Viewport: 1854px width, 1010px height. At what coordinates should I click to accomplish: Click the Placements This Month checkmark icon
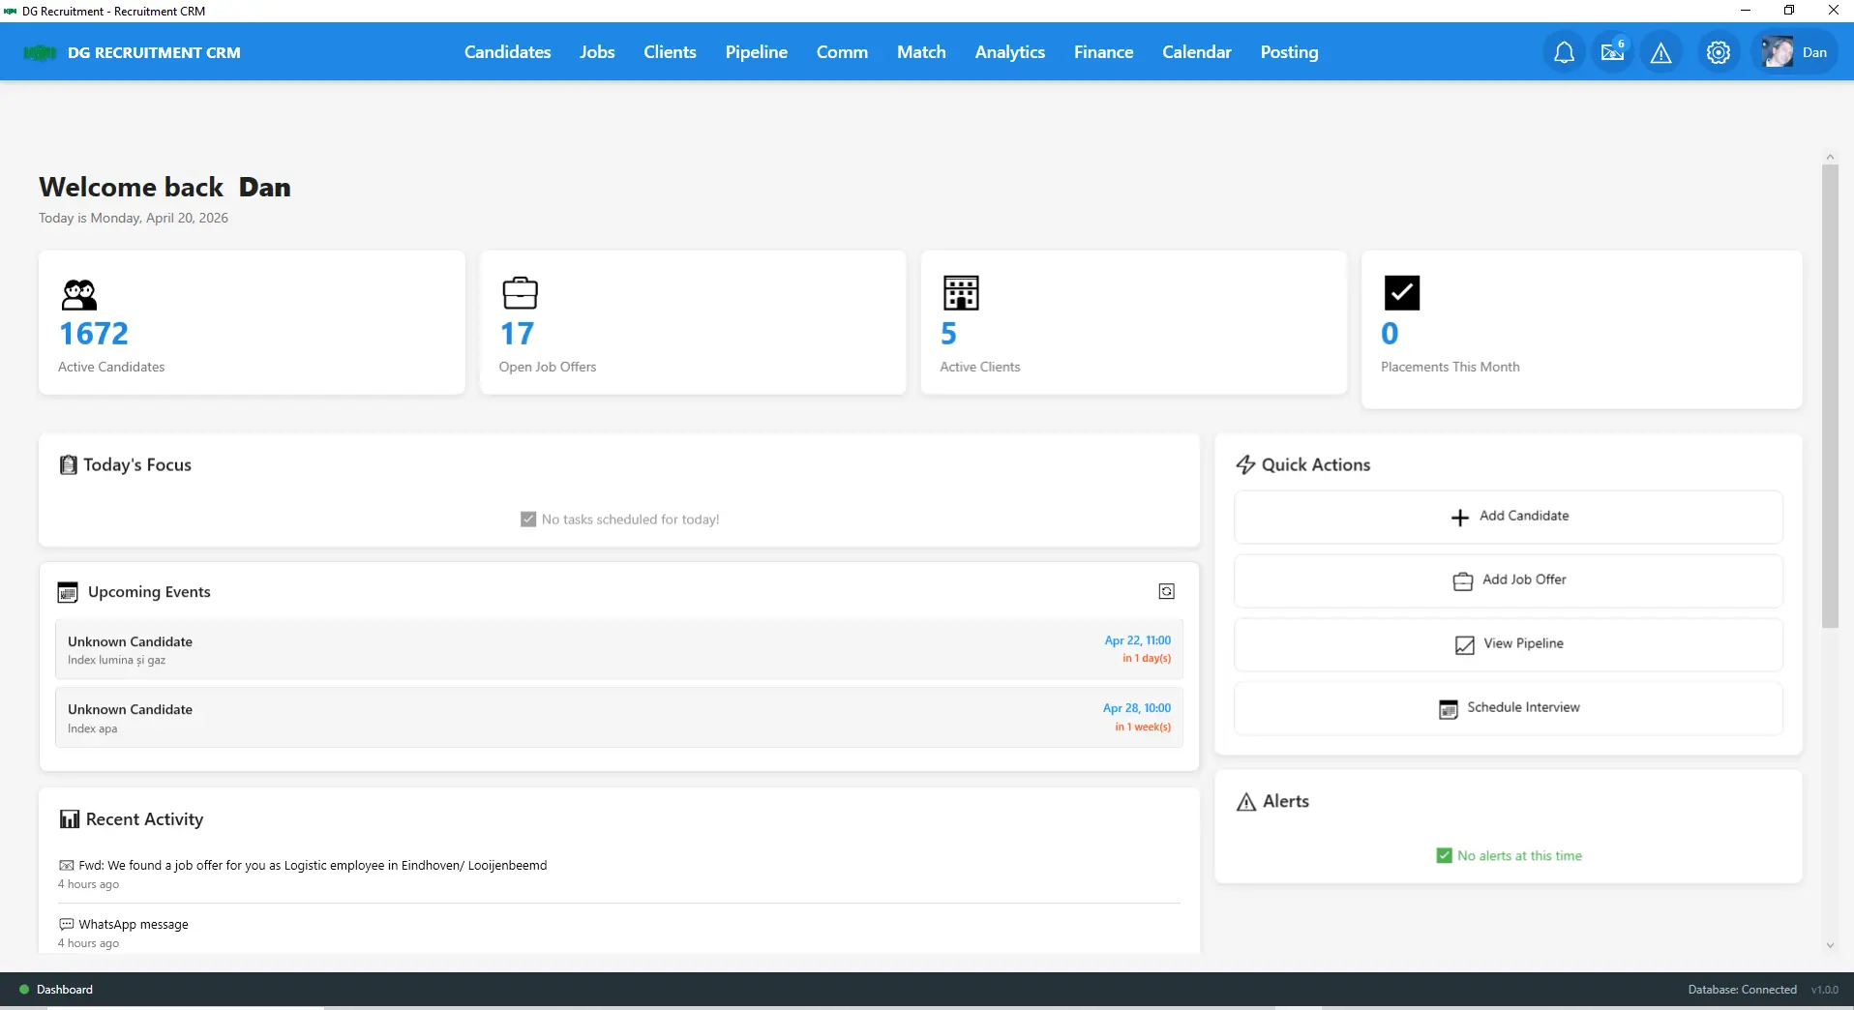pyautogui.click(x=1401, y=293)
